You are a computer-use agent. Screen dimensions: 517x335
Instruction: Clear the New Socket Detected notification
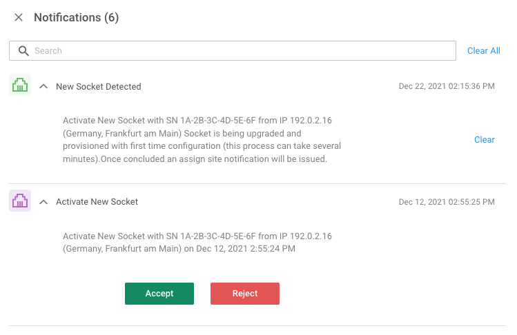484,139
